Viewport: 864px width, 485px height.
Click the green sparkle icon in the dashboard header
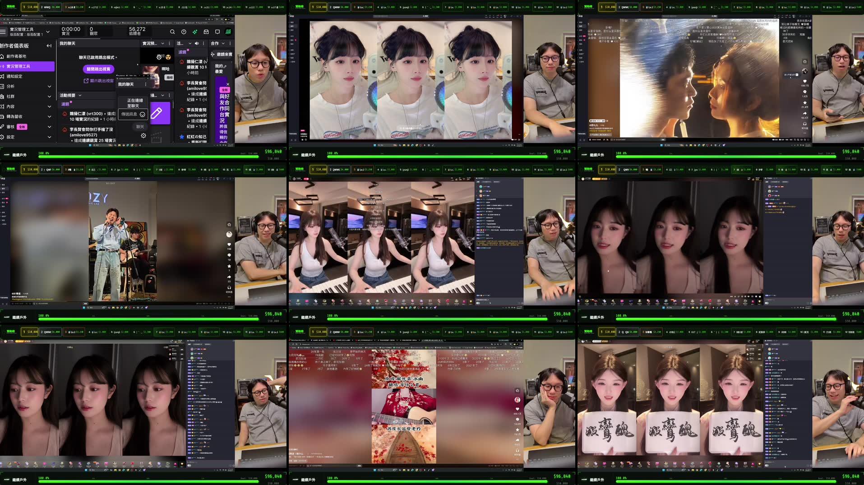(x=195, y=32)
